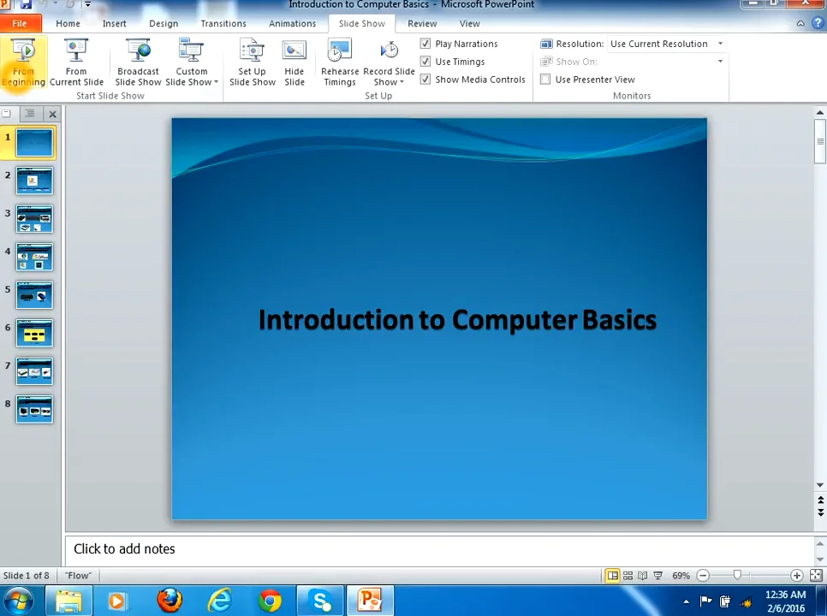Screen dimensions: 827x616
Task: Start slideshow From Current Slide
Action: 76,62
